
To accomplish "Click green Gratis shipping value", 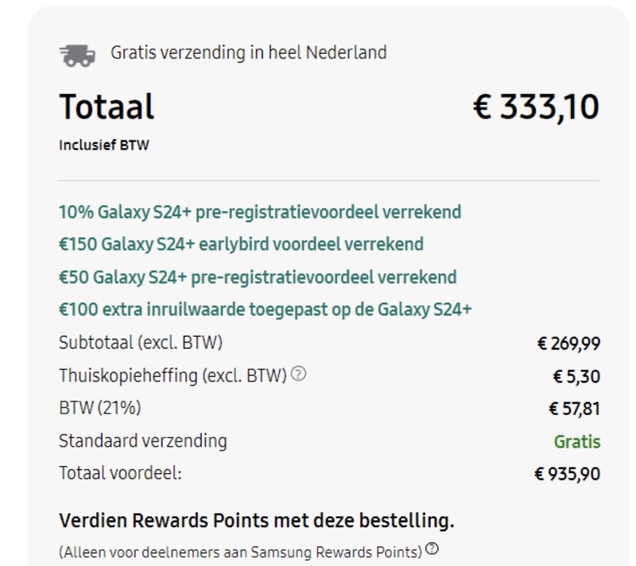I will pyautogui.click(x=577, y=442).
